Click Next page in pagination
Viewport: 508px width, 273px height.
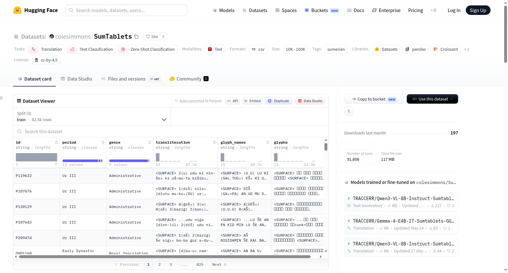(219, 264)
